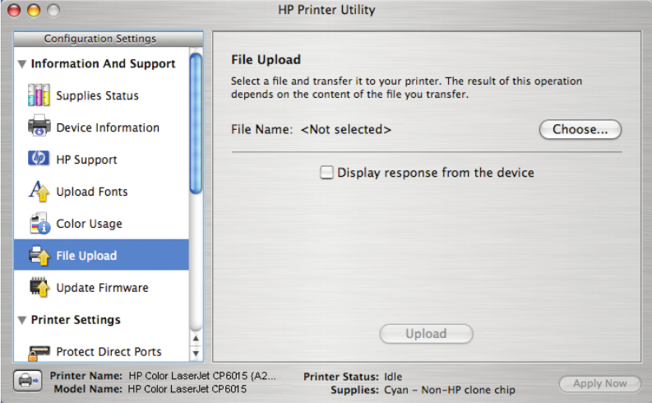
Task: Minimize the window with the yellow button
Action: [x=34, y=10]
